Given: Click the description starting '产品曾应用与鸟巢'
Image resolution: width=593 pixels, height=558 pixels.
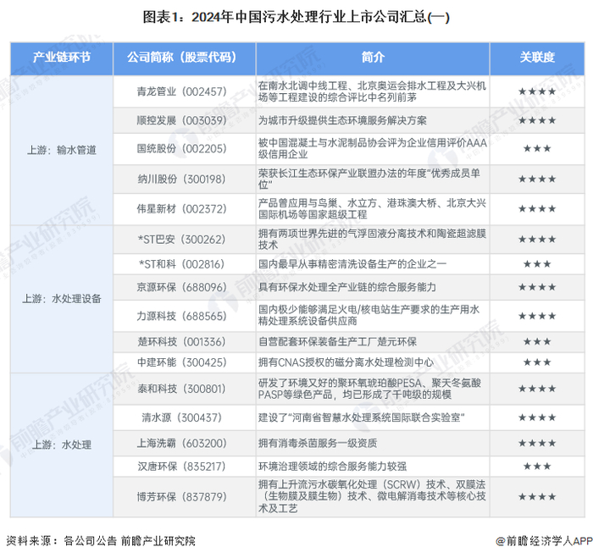Looking at the screenshot, I should tap(372, 208).
